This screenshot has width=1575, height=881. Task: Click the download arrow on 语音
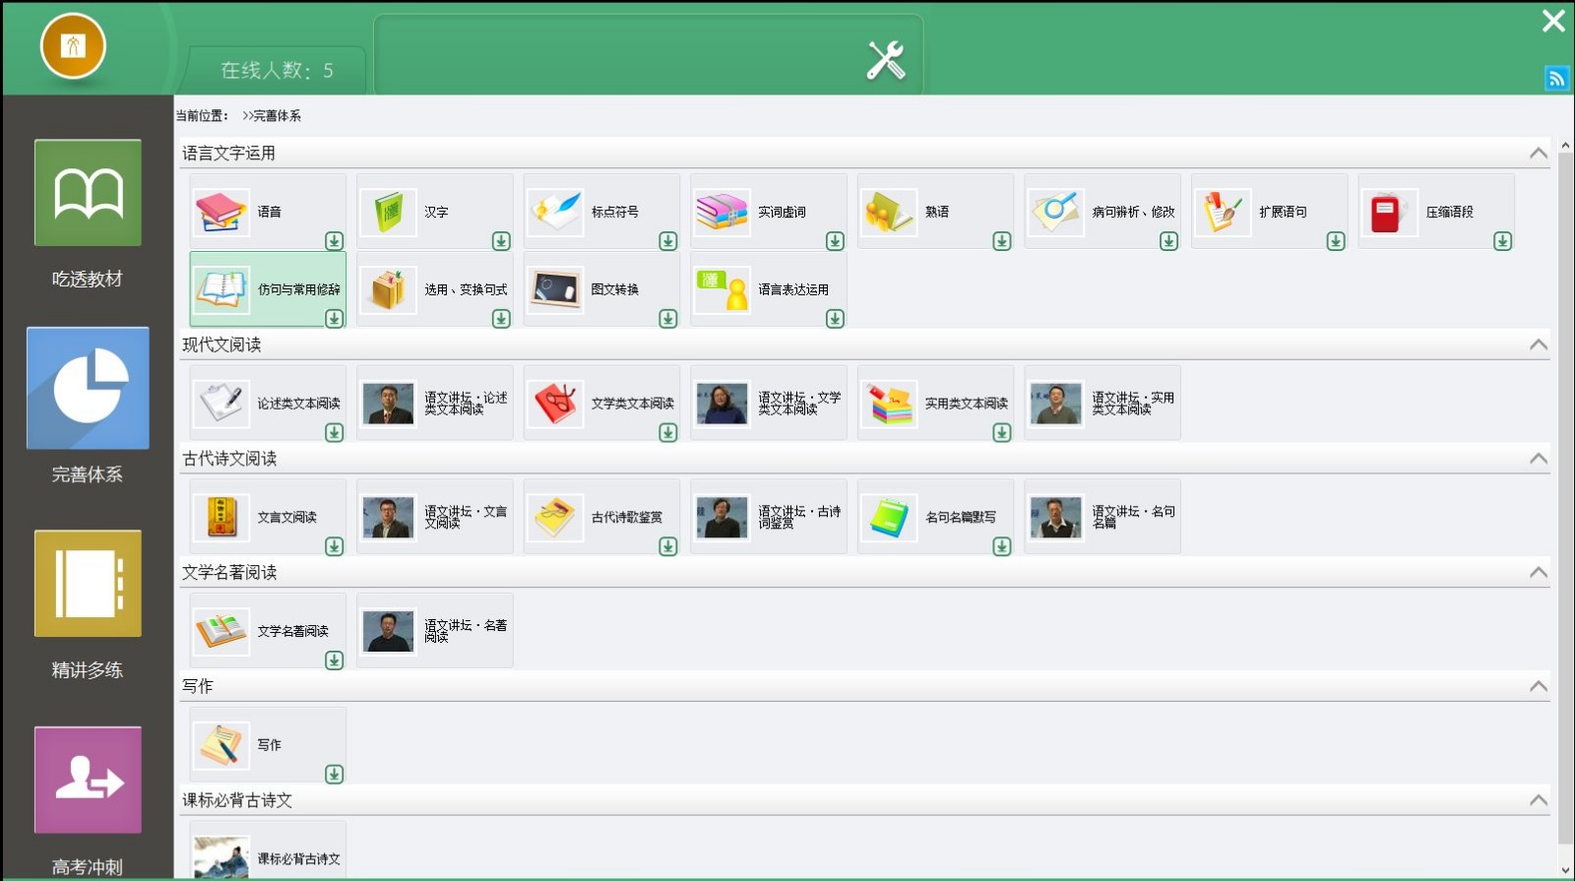pyautogui.click(x=335, y=241)
